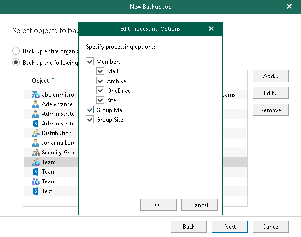301x237 pixels.
Task: Close the Edit Processing Options dialog
Action: [x=211, y=29]
